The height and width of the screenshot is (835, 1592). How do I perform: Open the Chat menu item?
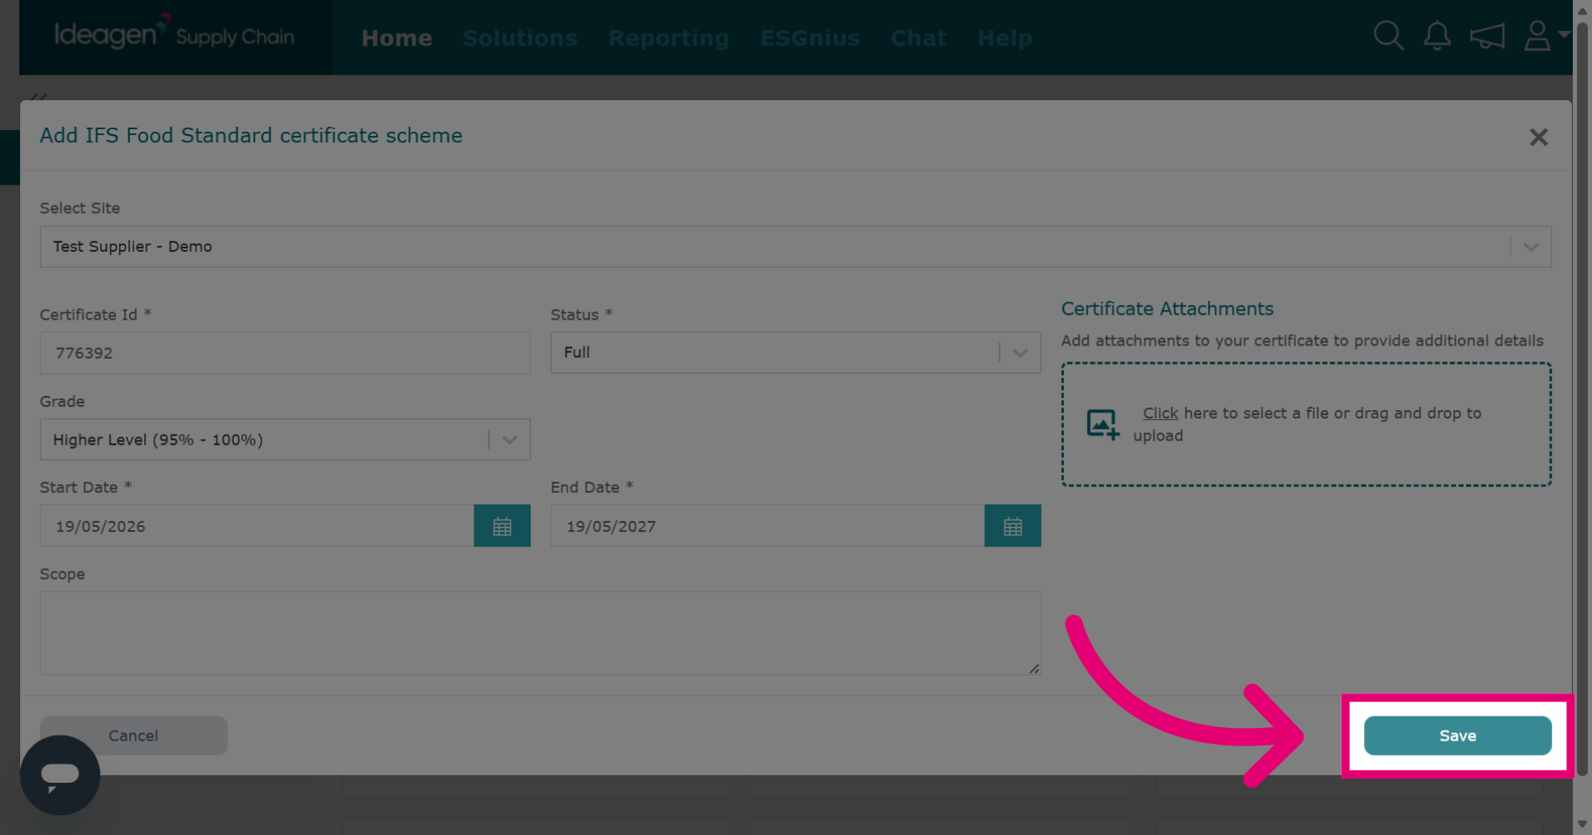point(918,38)
